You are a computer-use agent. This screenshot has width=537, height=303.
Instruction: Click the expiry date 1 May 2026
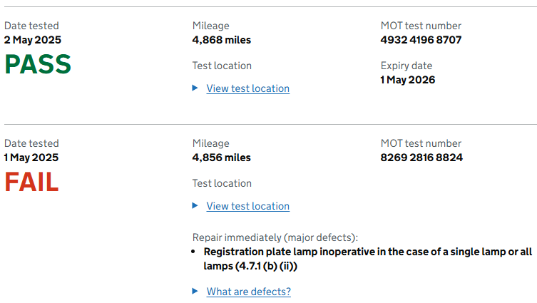408,80
